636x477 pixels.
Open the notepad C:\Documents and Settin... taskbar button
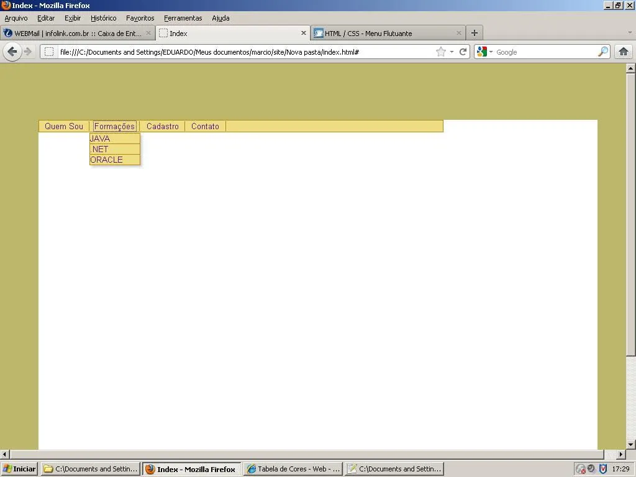pos(394,469)
